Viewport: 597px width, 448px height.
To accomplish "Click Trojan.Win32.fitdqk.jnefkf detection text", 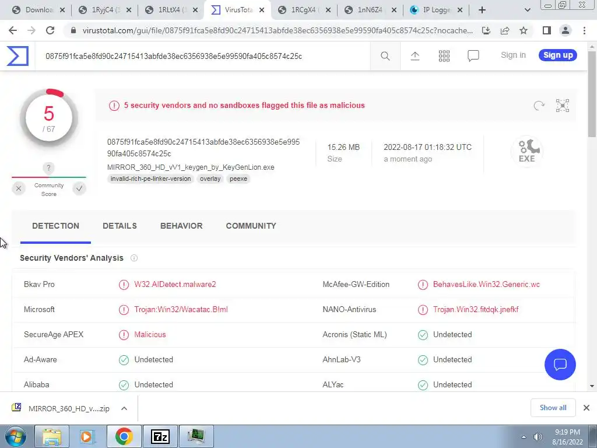I will coord(476,310).
